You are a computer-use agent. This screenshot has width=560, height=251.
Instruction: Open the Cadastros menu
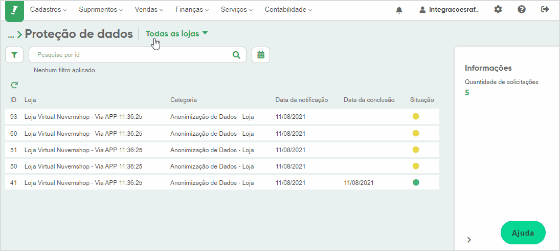tap(48, 10)
